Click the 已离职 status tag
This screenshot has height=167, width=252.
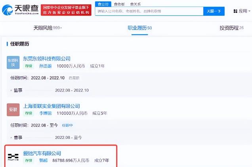click(x=74, y=78)
